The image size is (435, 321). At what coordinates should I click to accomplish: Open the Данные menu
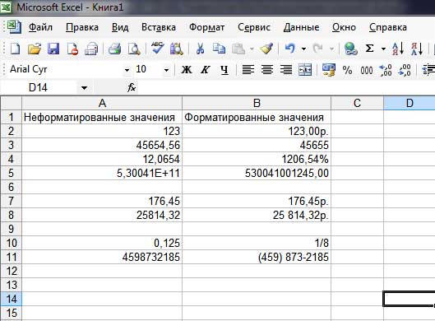[x=301, y=27]
